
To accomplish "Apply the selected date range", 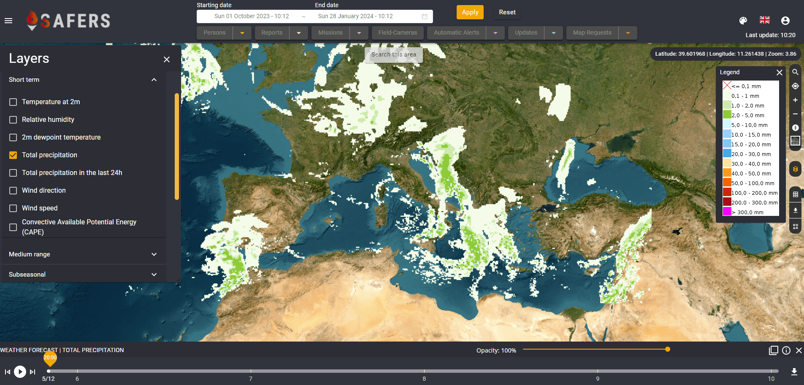I will [x=470, y=12].
